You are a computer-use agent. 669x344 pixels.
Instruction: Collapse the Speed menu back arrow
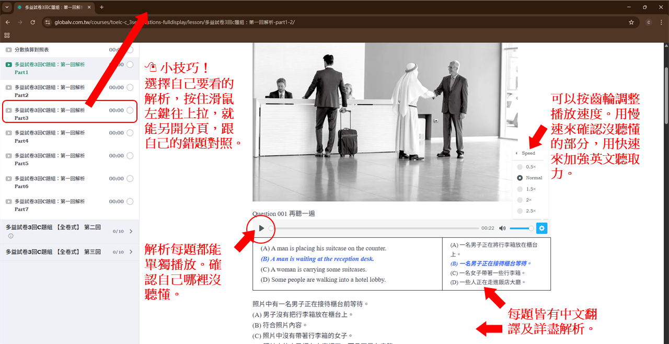[x=516, y=153]
